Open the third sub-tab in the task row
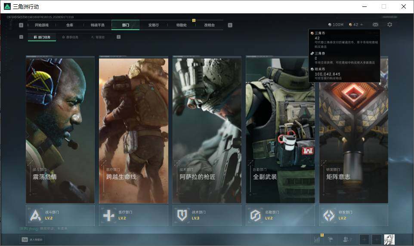This screenshot has height=246, width=414. pyautogui.click(x=98, y=37)
